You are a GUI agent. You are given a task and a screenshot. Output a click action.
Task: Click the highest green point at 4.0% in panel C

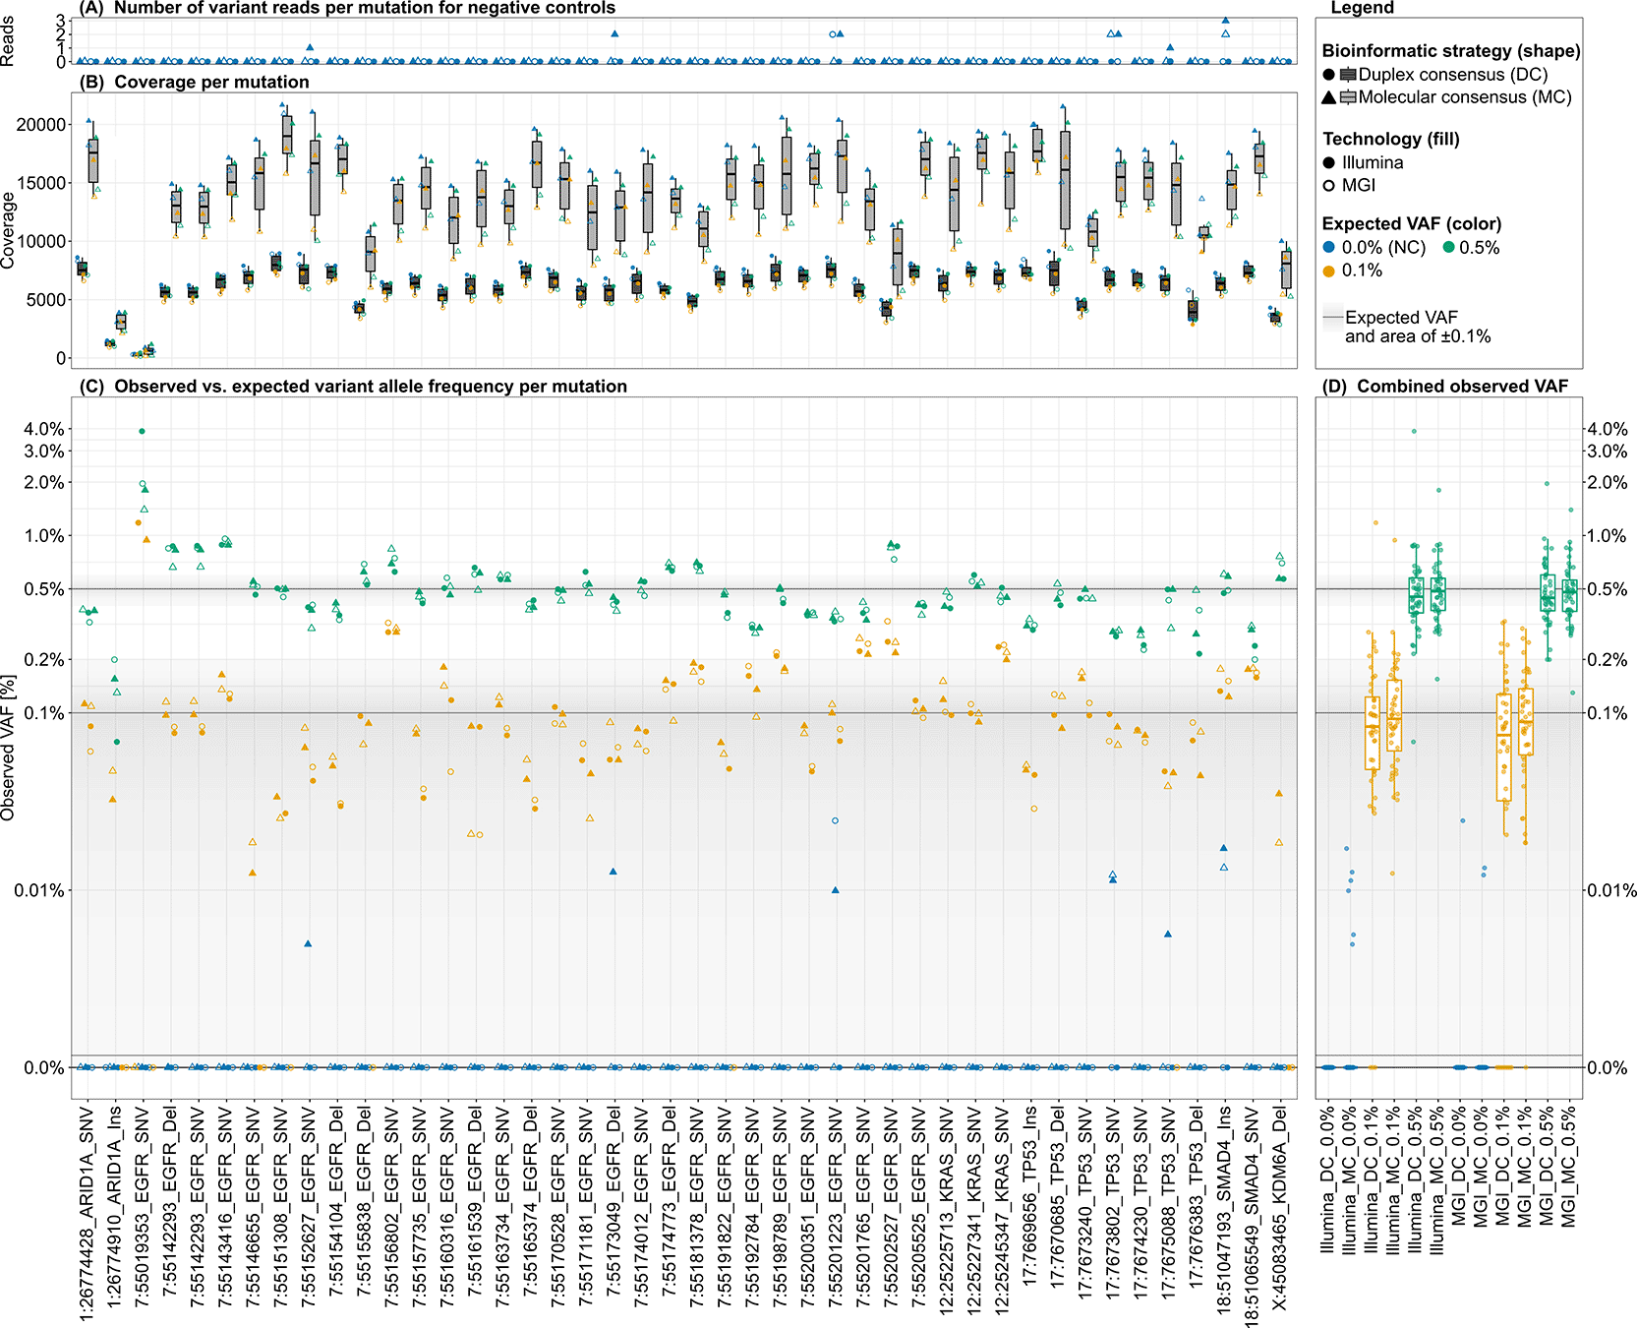pos(142,431)
